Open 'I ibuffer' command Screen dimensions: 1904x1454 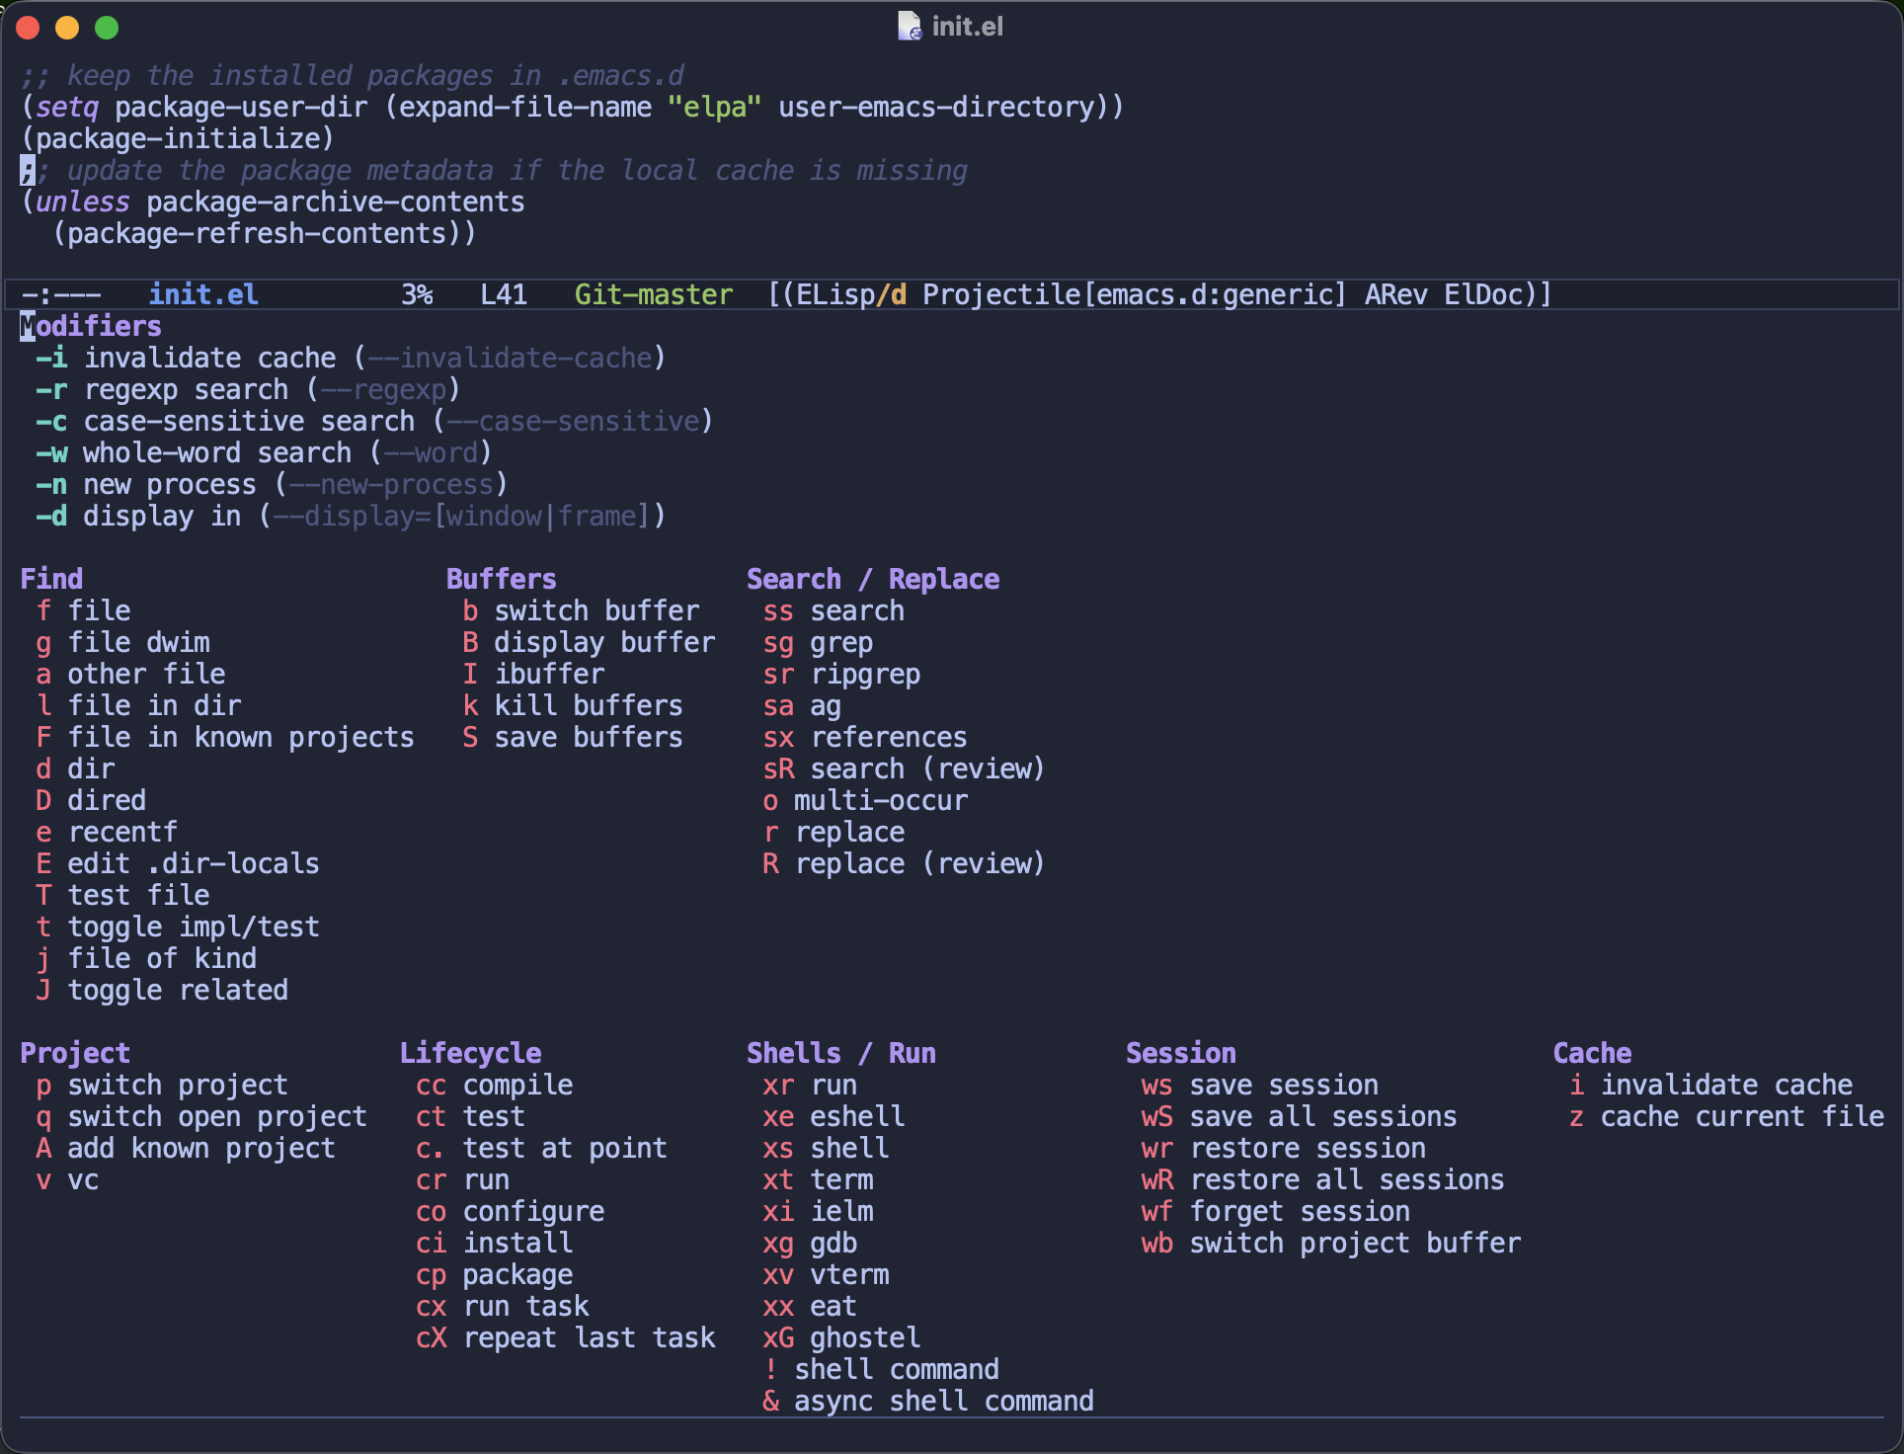pos(533,674)
